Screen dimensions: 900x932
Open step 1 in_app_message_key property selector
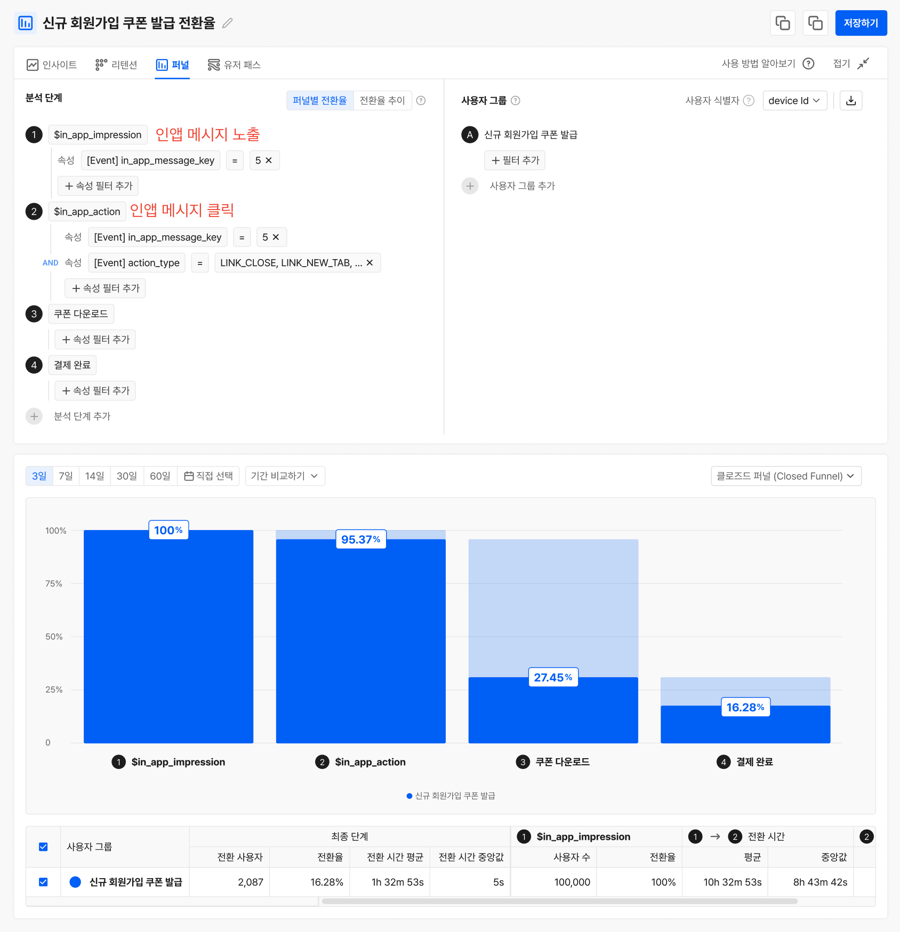coord(150,160)
